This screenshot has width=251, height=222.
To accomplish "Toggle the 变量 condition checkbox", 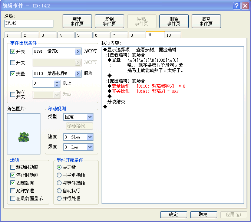I will 13,74.
